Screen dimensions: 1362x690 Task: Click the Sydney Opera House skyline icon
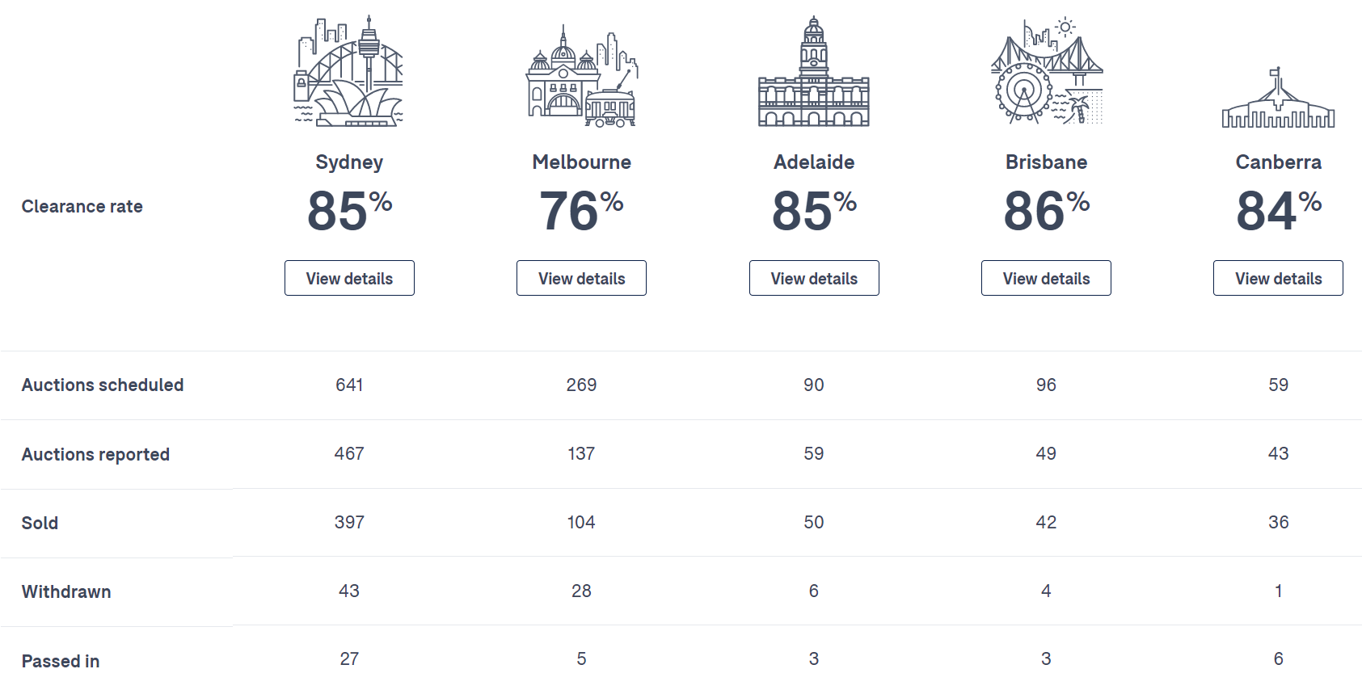[348, 72]
